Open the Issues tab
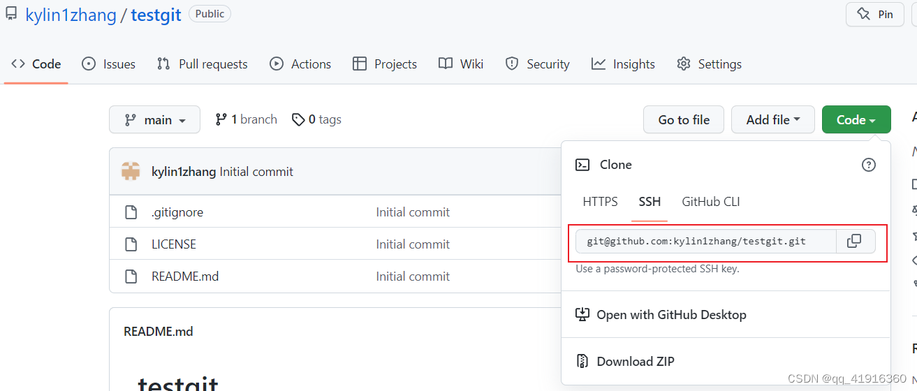The width and height of the screenshot is (917, 391). pyautogui.click(x=108, y=64)
